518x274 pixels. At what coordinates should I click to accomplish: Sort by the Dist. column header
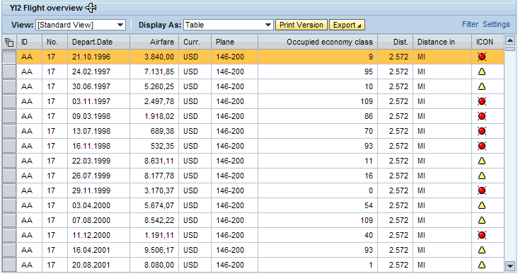pos(395,42)
